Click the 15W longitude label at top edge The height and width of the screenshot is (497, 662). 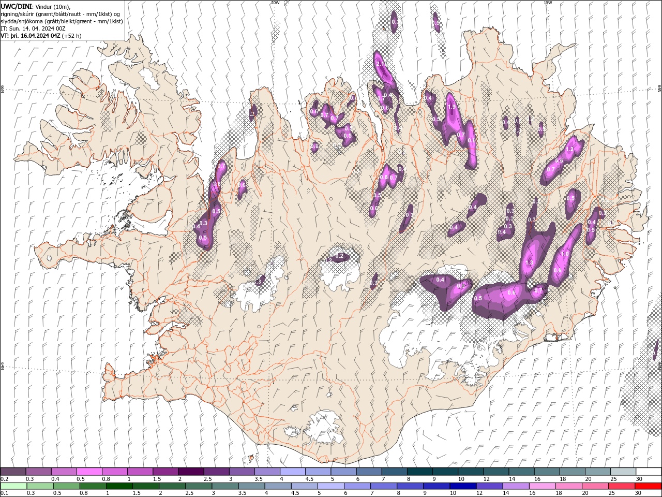click(x=548, y=3)
